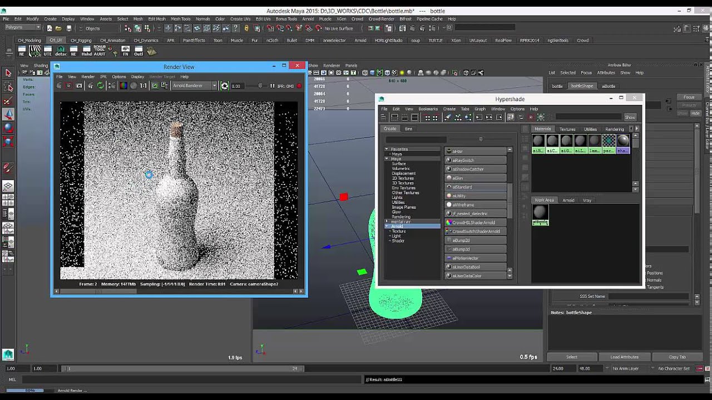712x400 pixels.
Task: Click the snapshot camera icon in Render View
Action: click(79, 86)
